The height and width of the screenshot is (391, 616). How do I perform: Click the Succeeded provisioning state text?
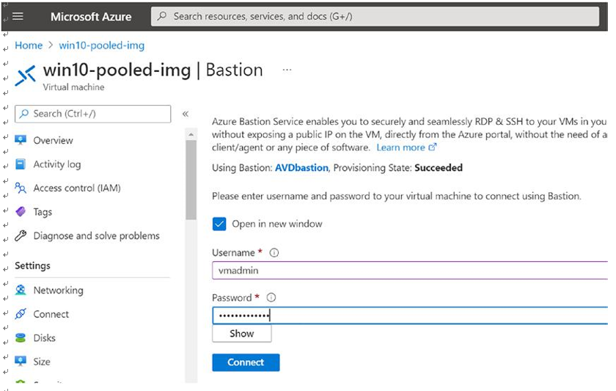pyautogui.click(x=439, y=168)
